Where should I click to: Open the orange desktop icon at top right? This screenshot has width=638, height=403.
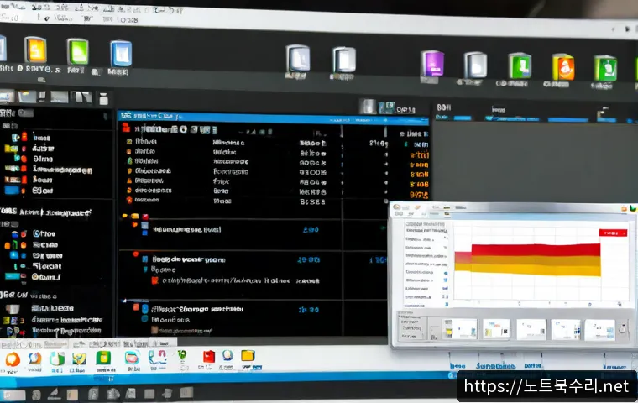563,67
